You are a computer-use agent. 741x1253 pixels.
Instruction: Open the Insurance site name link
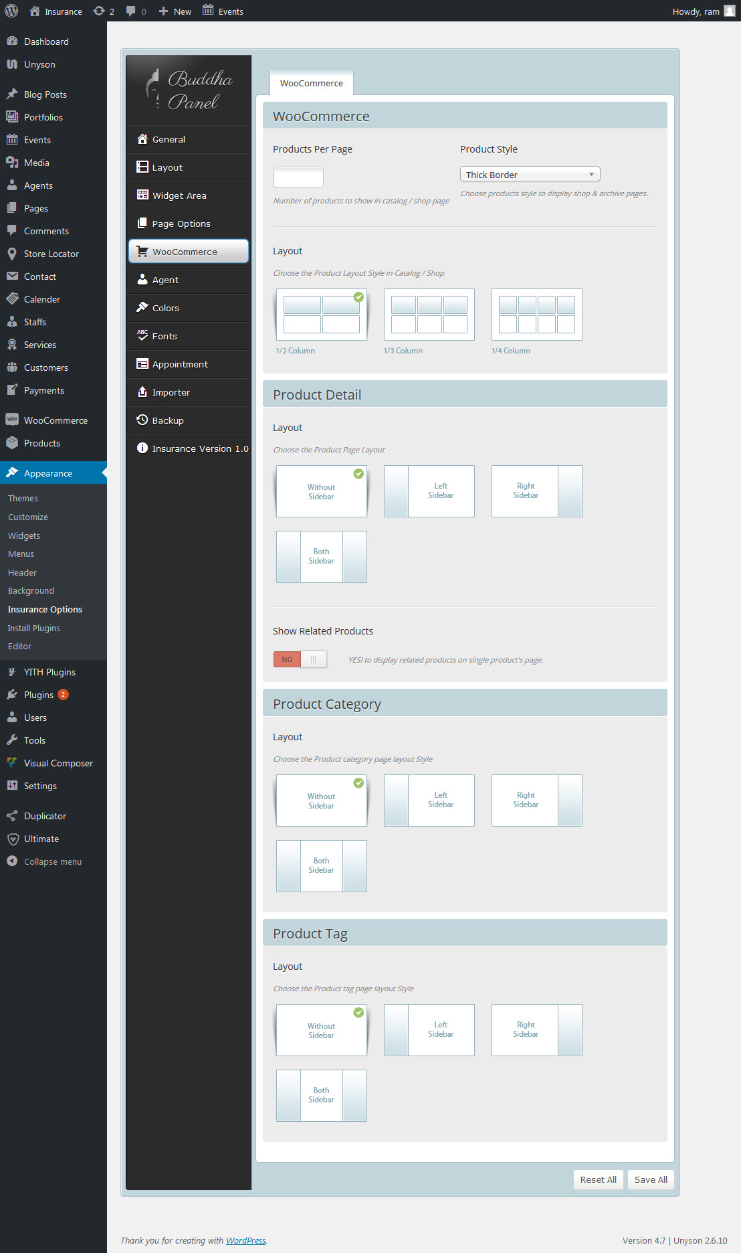(x=56, y=11)
